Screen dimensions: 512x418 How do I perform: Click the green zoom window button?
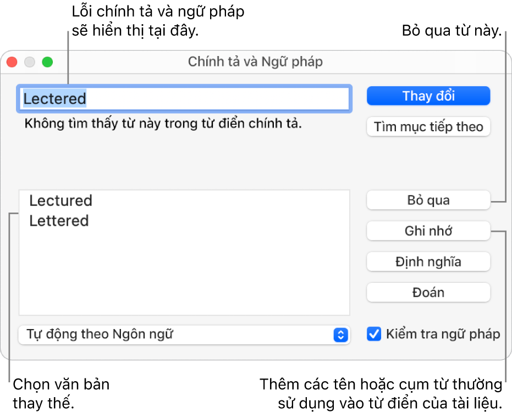[x=47, y=62]
